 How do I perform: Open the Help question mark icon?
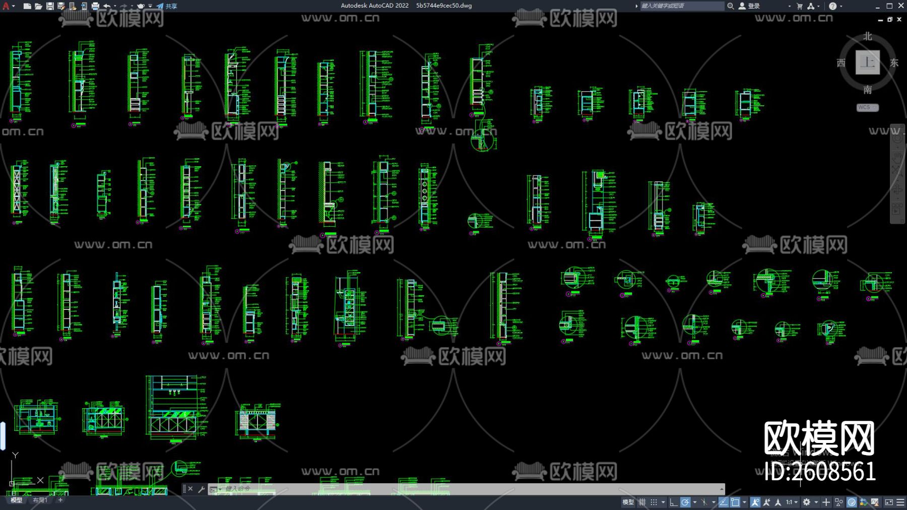pos(833,6)
